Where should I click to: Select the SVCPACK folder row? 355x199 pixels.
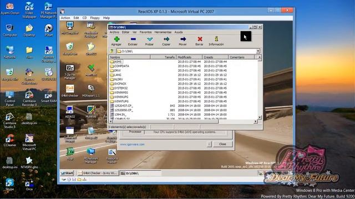tap(184, 83)
